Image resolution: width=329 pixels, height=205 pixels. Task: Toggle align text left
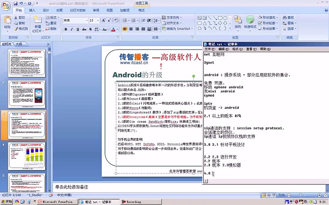[x=125, y=29]
